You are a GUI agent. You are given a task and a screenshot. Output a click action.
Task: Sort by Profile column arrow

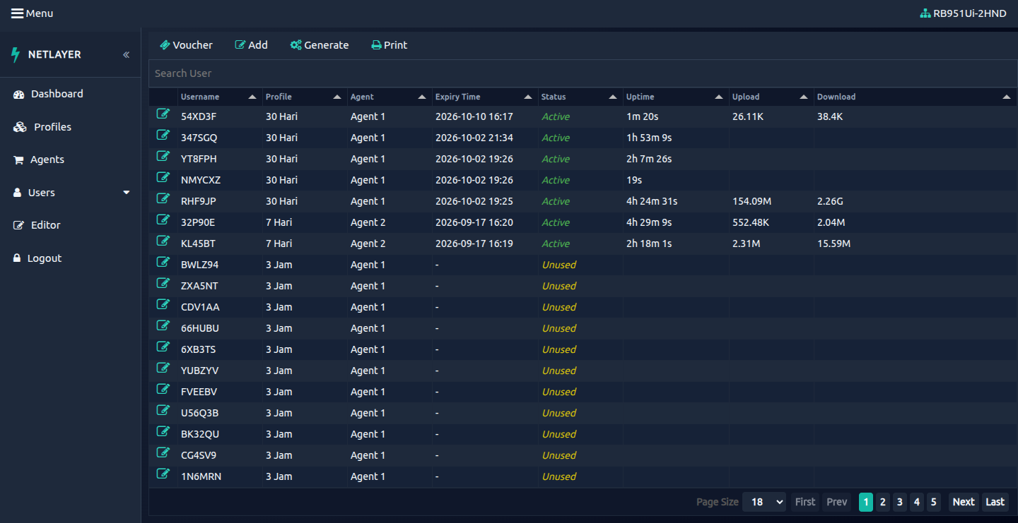337,97
